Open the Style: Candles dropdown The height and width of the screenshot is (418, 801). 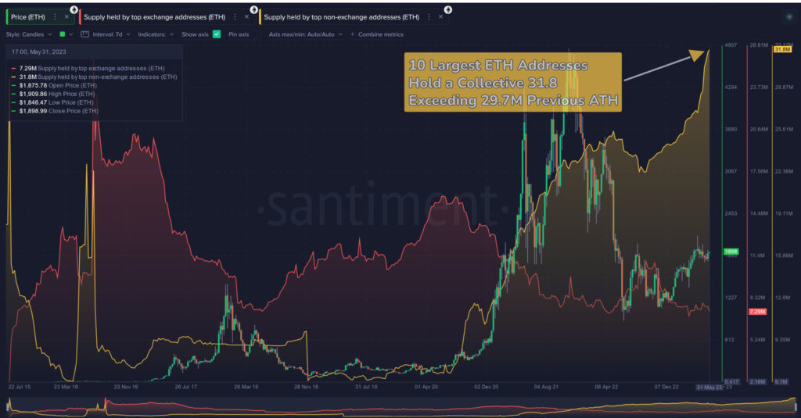click(x=29, y=34)
